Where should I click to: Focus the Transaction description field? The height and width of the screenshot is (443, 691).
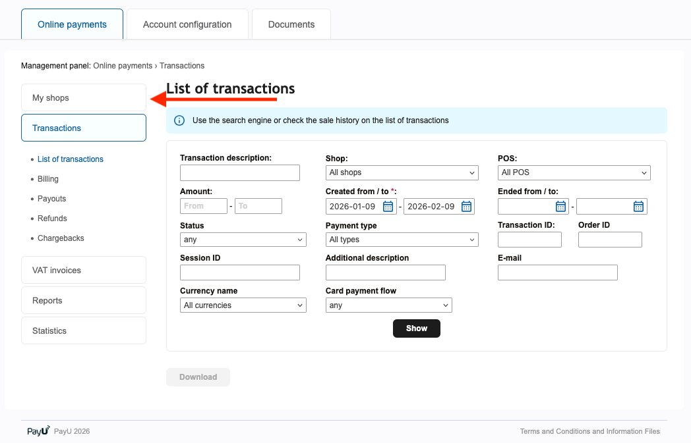(x=239, y=173)
